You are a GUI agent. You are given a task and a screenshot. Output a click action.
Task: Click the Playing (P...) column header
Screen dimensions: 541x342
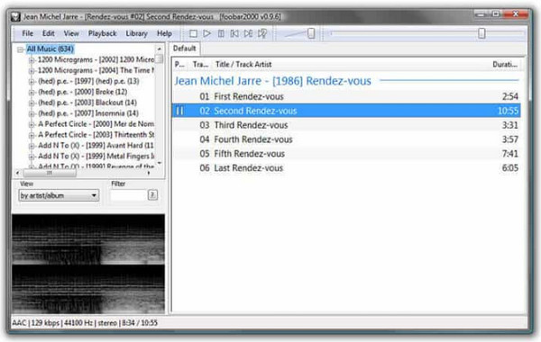point(179,65)
